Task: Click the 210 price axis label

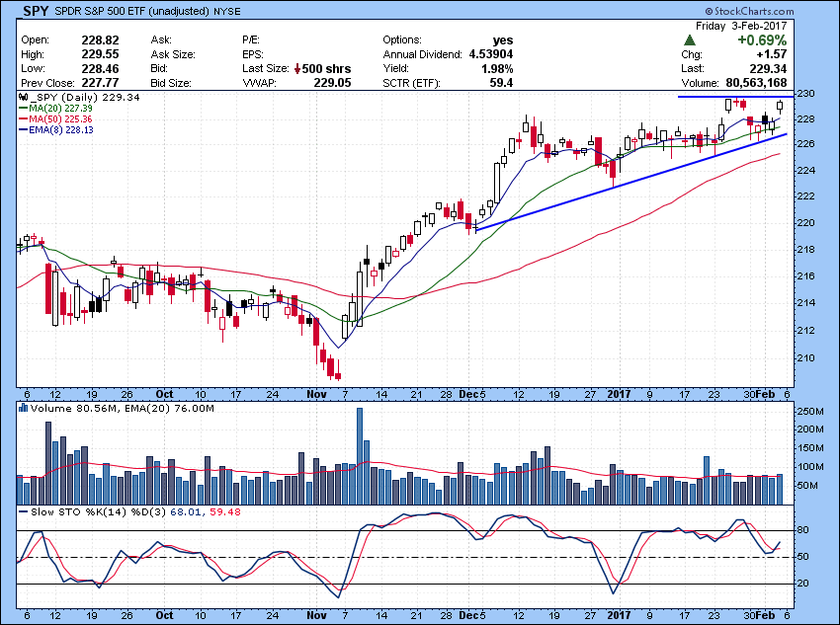Action: click(806, 357)
